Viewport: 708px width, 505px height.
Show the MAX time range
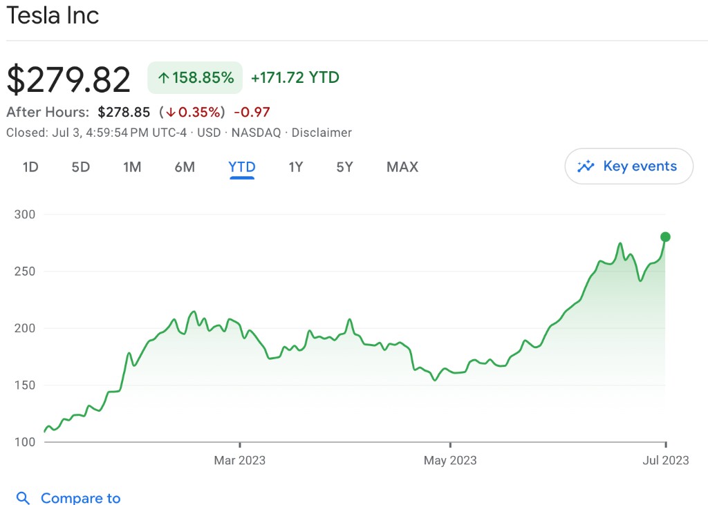click(402, 167)
